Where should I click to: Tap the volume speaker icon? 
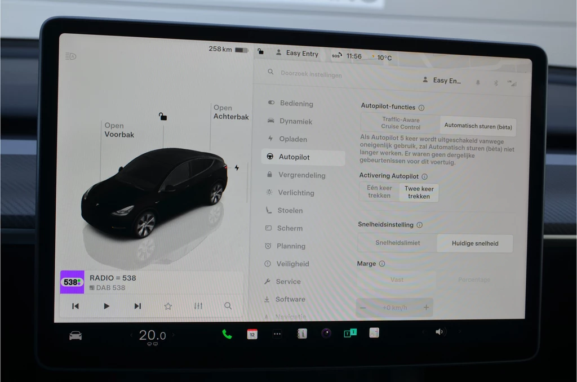click(x=440, y=332)
